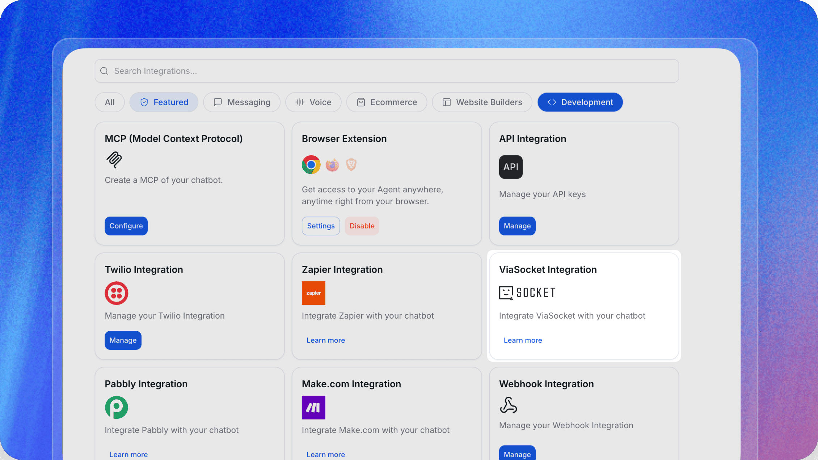The image size is (818, 460).
Task: Open the Ecommerce category
Action: [387, 102]
